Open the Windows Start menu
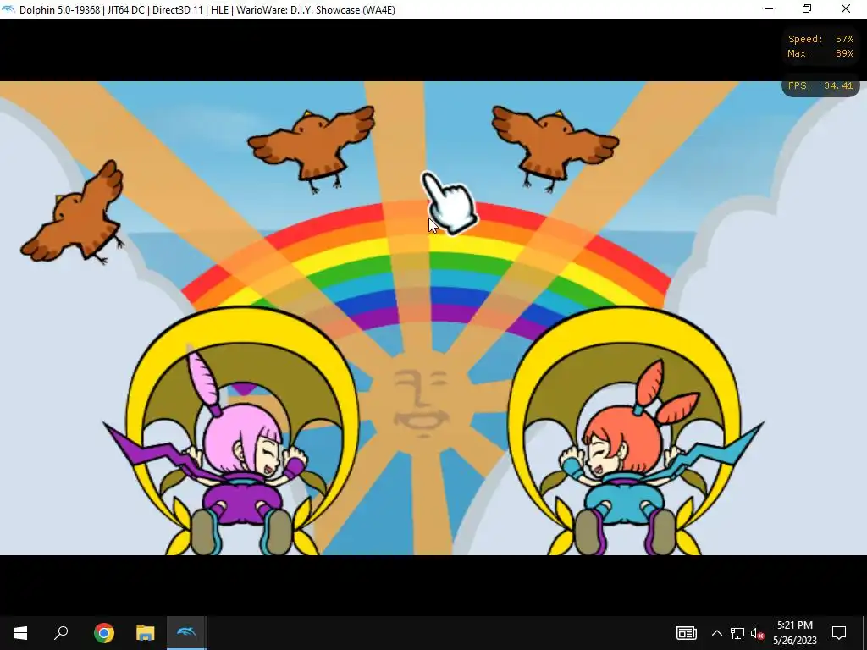 [20, 633]
